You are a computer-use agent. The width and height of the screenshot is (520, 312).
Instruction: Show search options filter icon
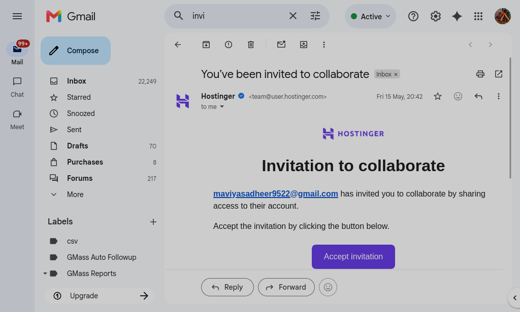point(315,16)
